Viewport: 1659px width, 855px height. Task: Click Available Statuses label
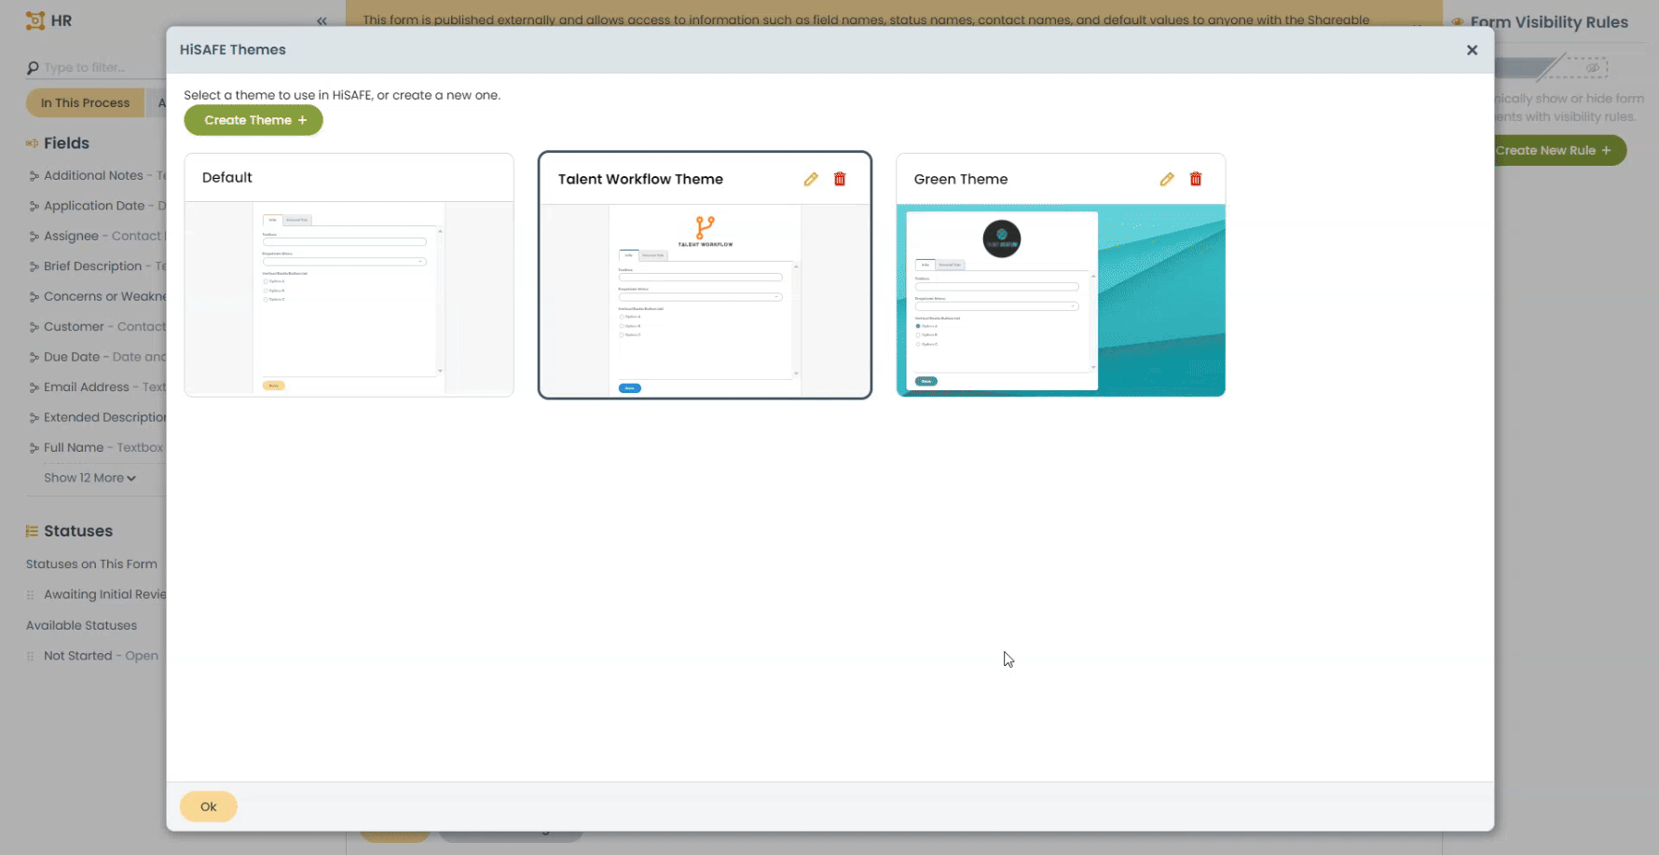coord(81,626)
